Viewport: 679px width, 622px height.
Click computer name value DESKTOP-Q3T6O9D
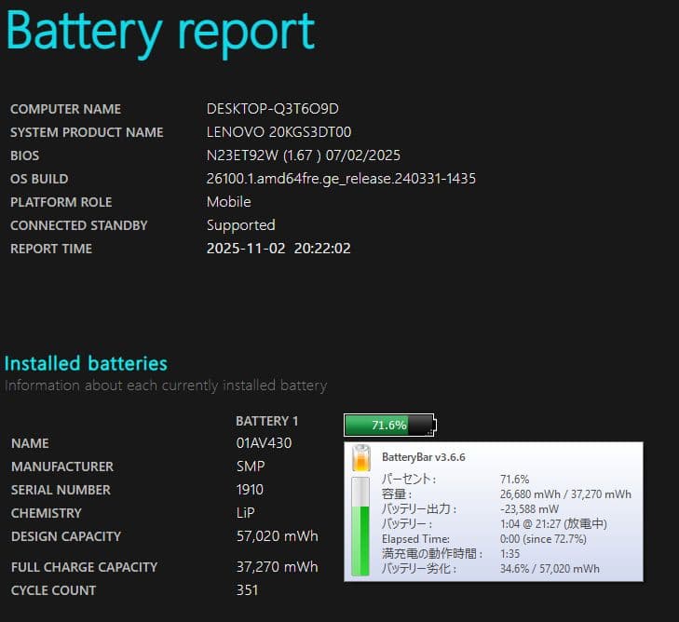(272, 109)
